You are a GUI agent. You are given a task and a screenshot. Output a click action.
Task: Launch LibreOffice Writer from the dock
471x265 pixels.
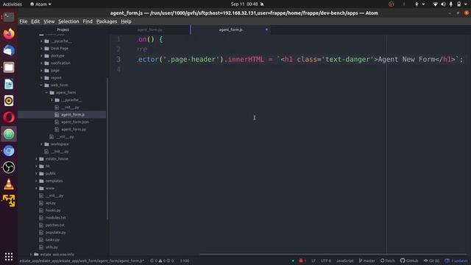tap(9, 84)
